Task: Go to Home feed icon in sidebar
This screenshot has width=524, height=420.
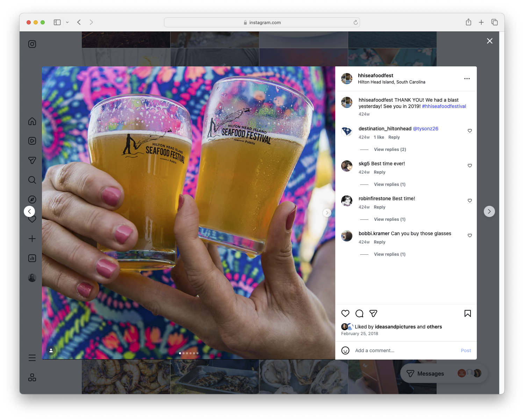Action: 32,121
